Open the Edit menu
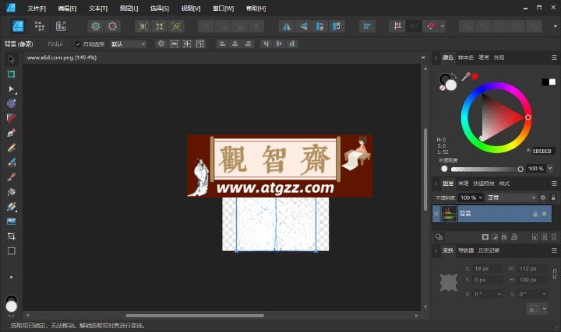The height and width of the screenshot is (332, 561). point(67,9)
